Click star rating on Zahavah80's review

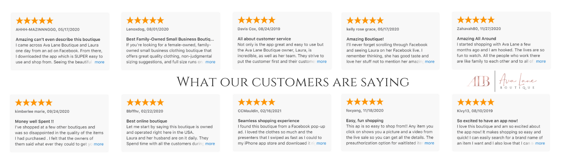tap(476, 20)
